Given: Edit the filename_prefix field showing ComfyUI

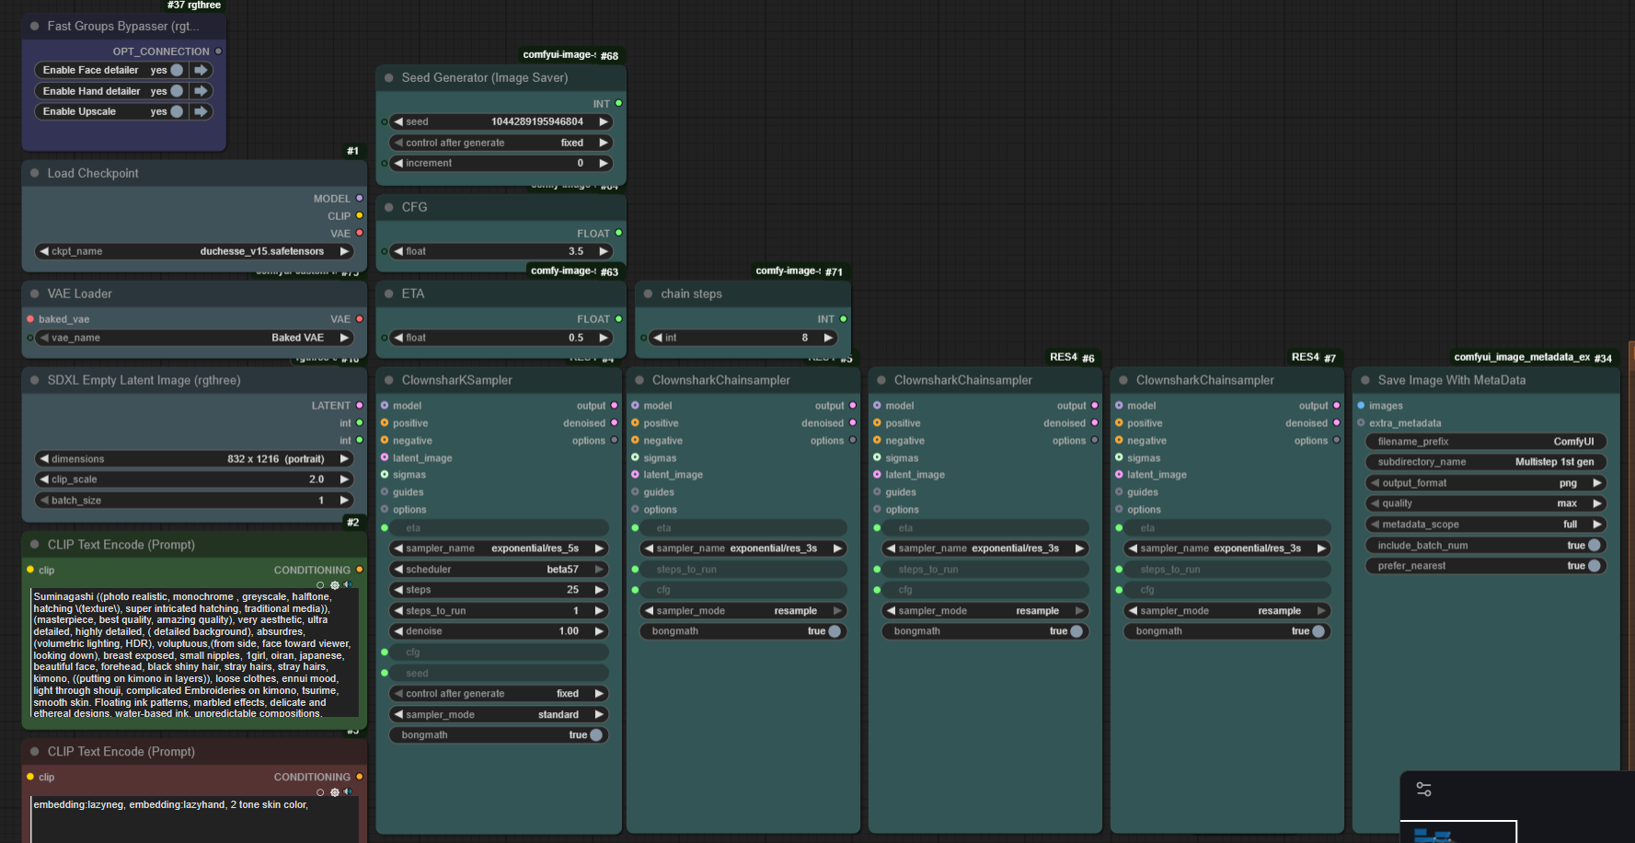Looking at the screenshot, I should (x=1486, y=442).
